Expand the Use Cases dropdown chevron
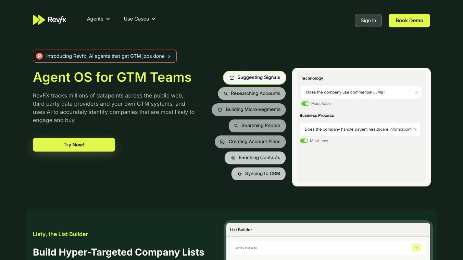Screen dimensions: 463x260 click(x=153, y=19)
